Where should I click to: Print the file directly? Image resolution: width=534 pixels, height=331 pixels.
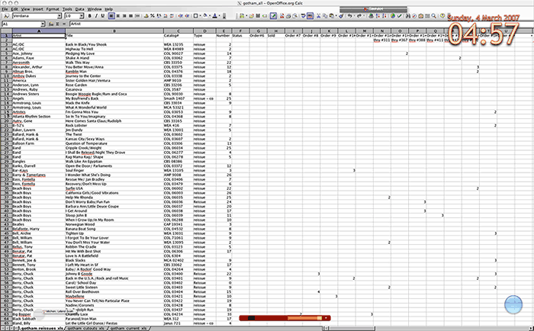[x=288, y=16]
